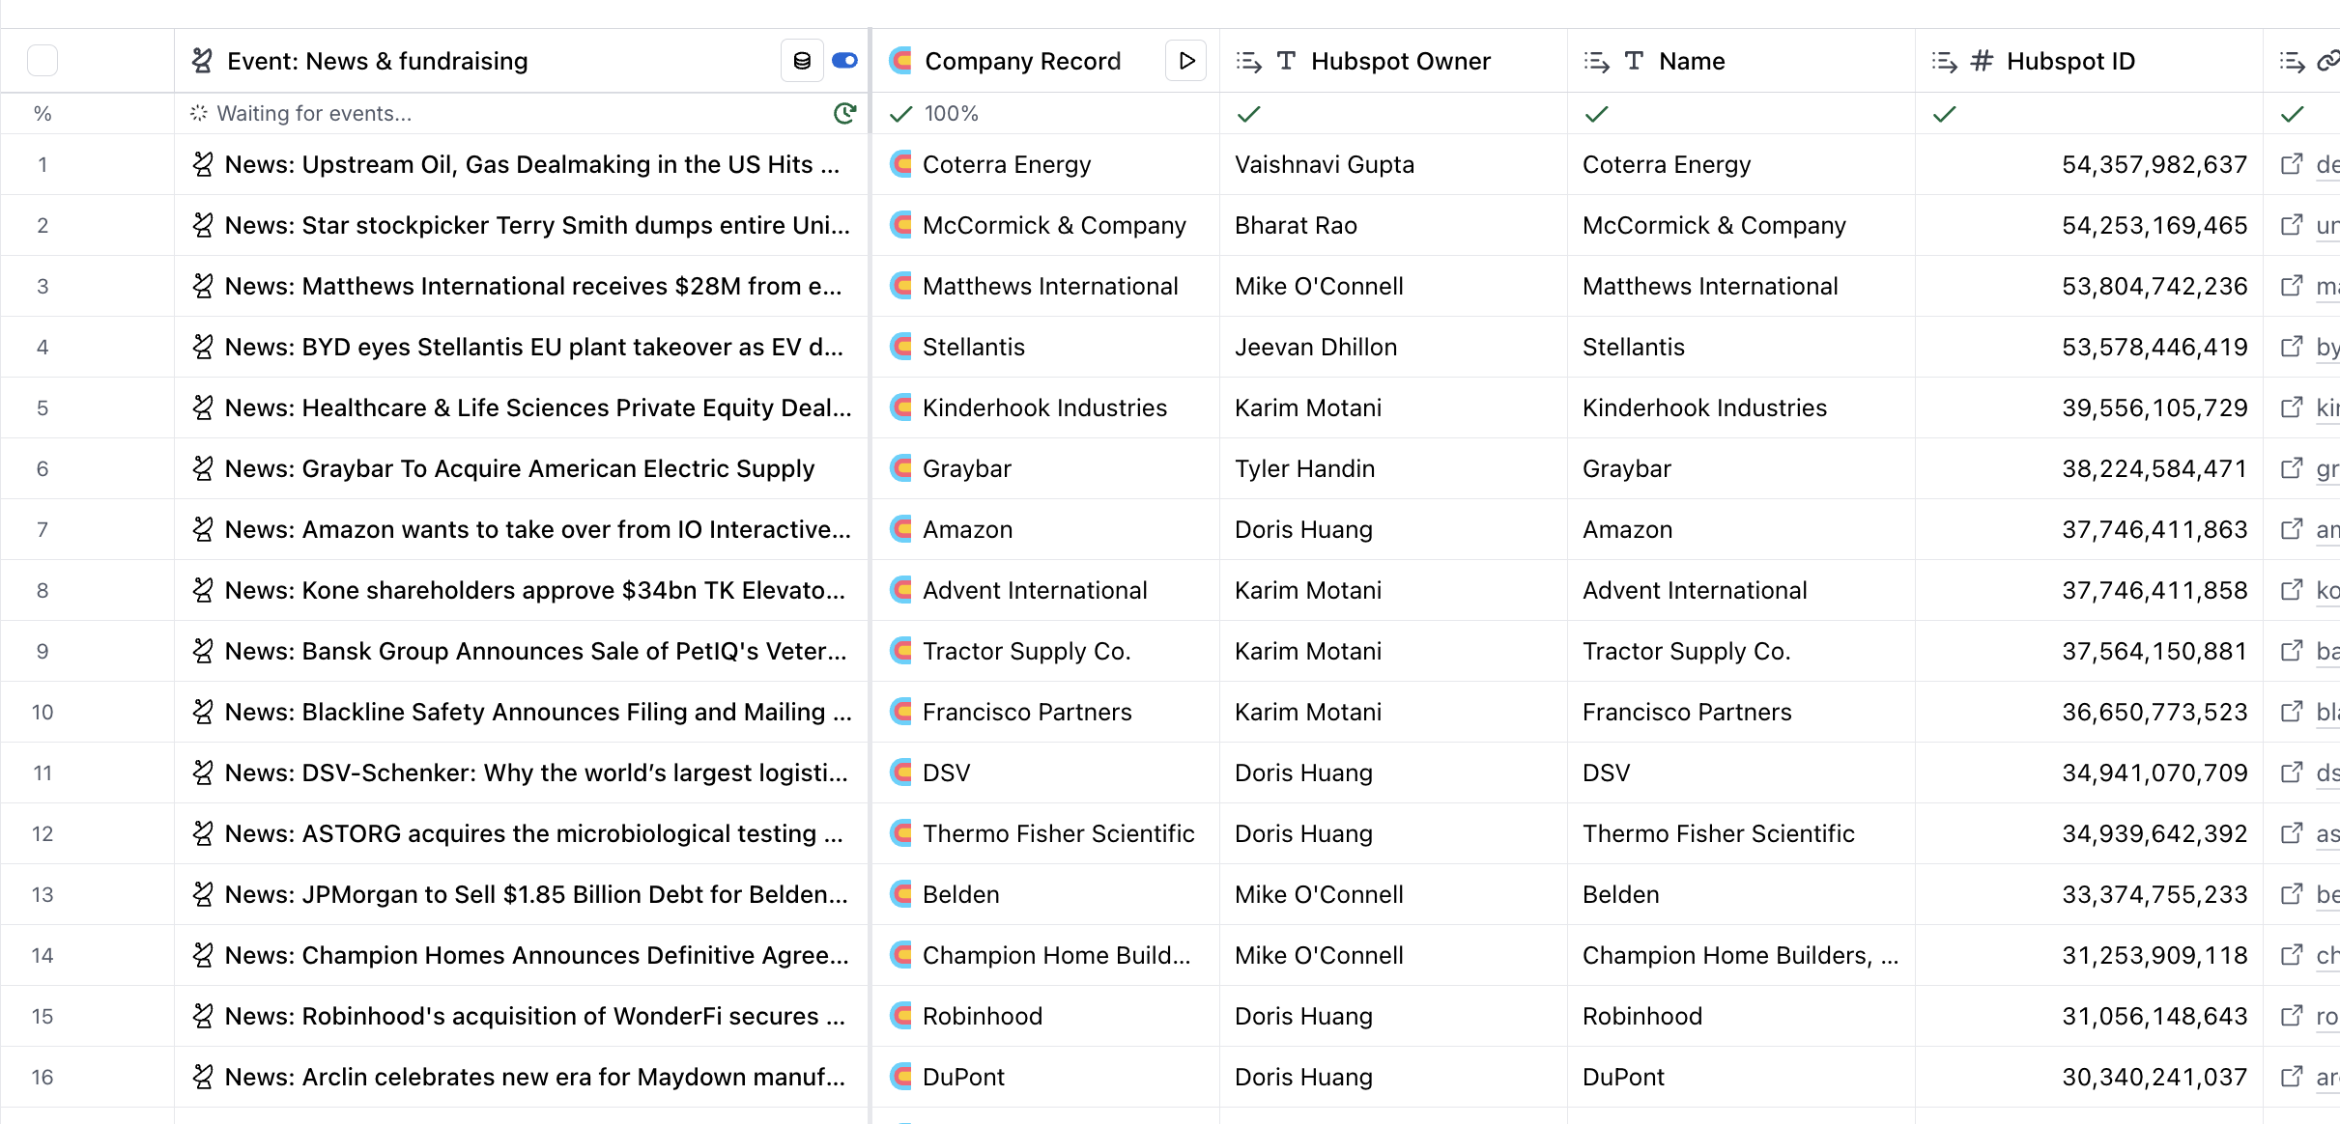Run the Company Record column play button

pos(1186,61)
